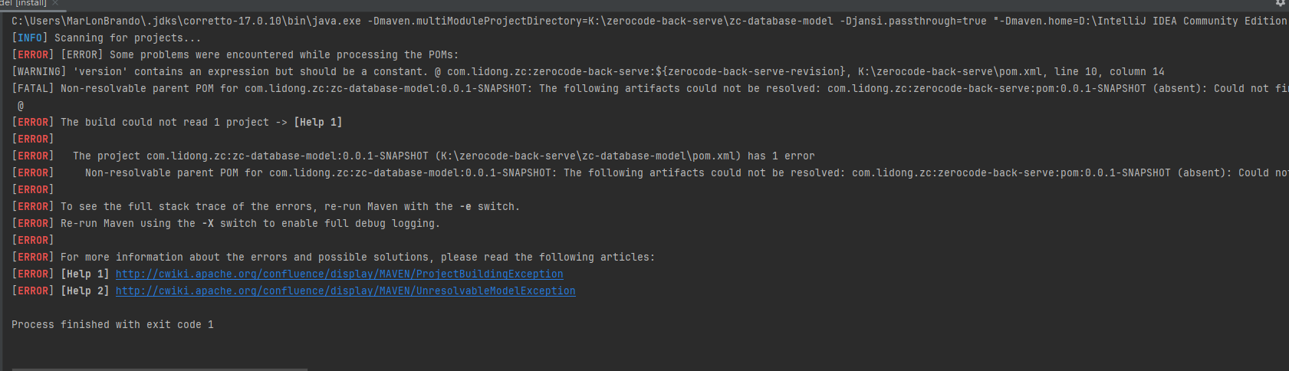Image resolution: width=1289 pixels, height=371 pixels.
Task: Click the [Help 2] label before the link
Action: (x=85, y=291)
